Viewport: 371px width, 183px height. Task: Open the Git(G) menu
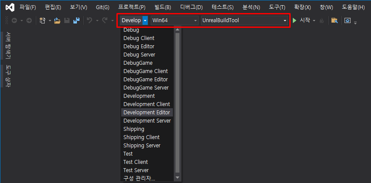point(103,7)
